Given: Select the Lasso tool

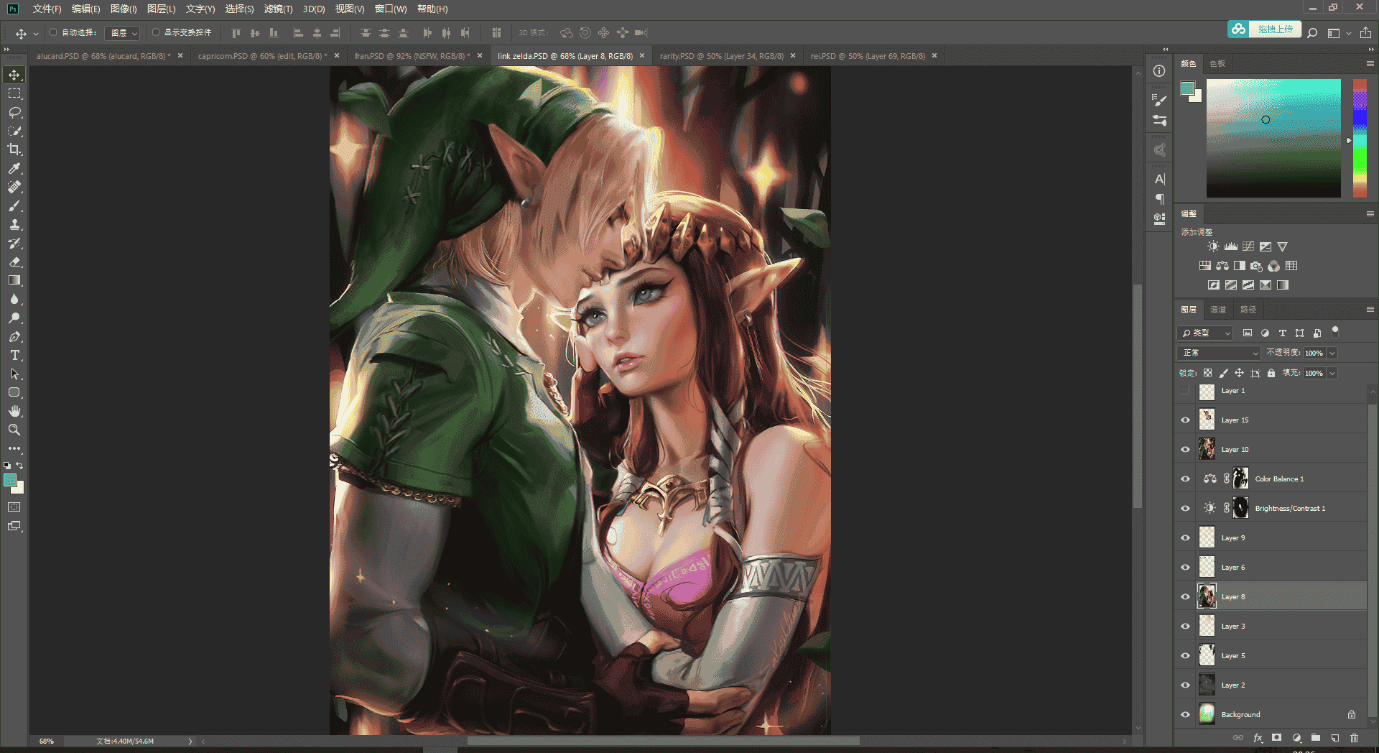Looking at the screenshot, I should coord(14,112).
